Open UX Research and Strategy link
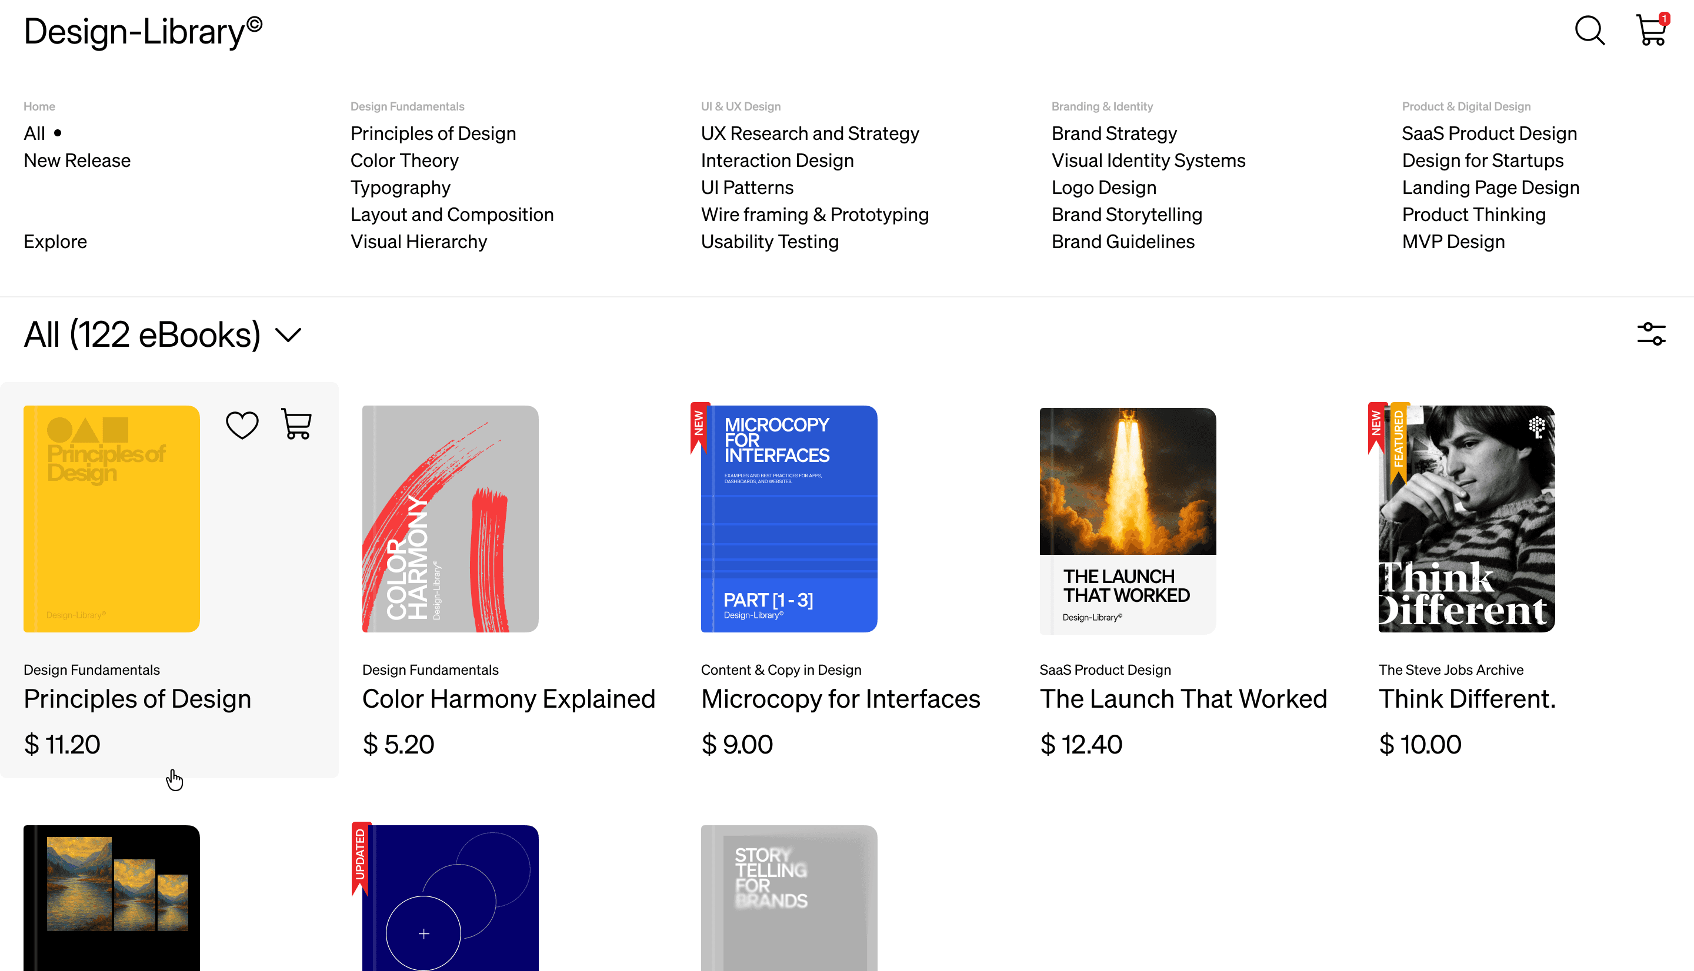The width and height of the screenshot is (1694, 971). pos(809,133)
